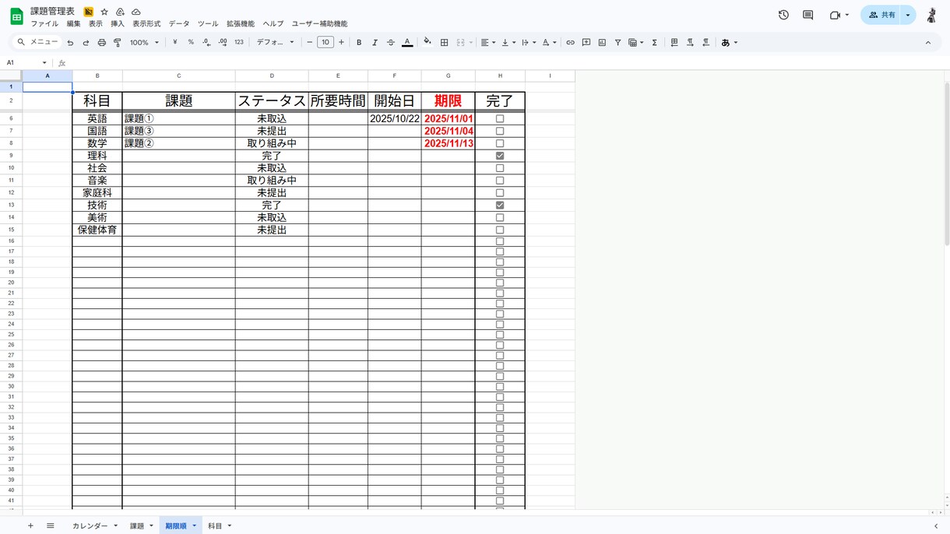Check the 完了 box for 数学 row
Image resolution: width=950 pixels, height=534 pixels.
click(500, 143)
